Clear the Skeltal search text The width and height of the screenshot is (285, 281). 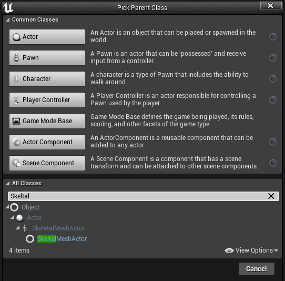point(271,196)
